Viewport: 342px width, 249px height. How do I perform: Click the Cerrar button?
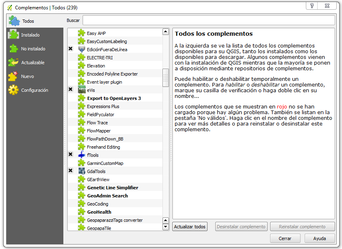click(285, 238)
